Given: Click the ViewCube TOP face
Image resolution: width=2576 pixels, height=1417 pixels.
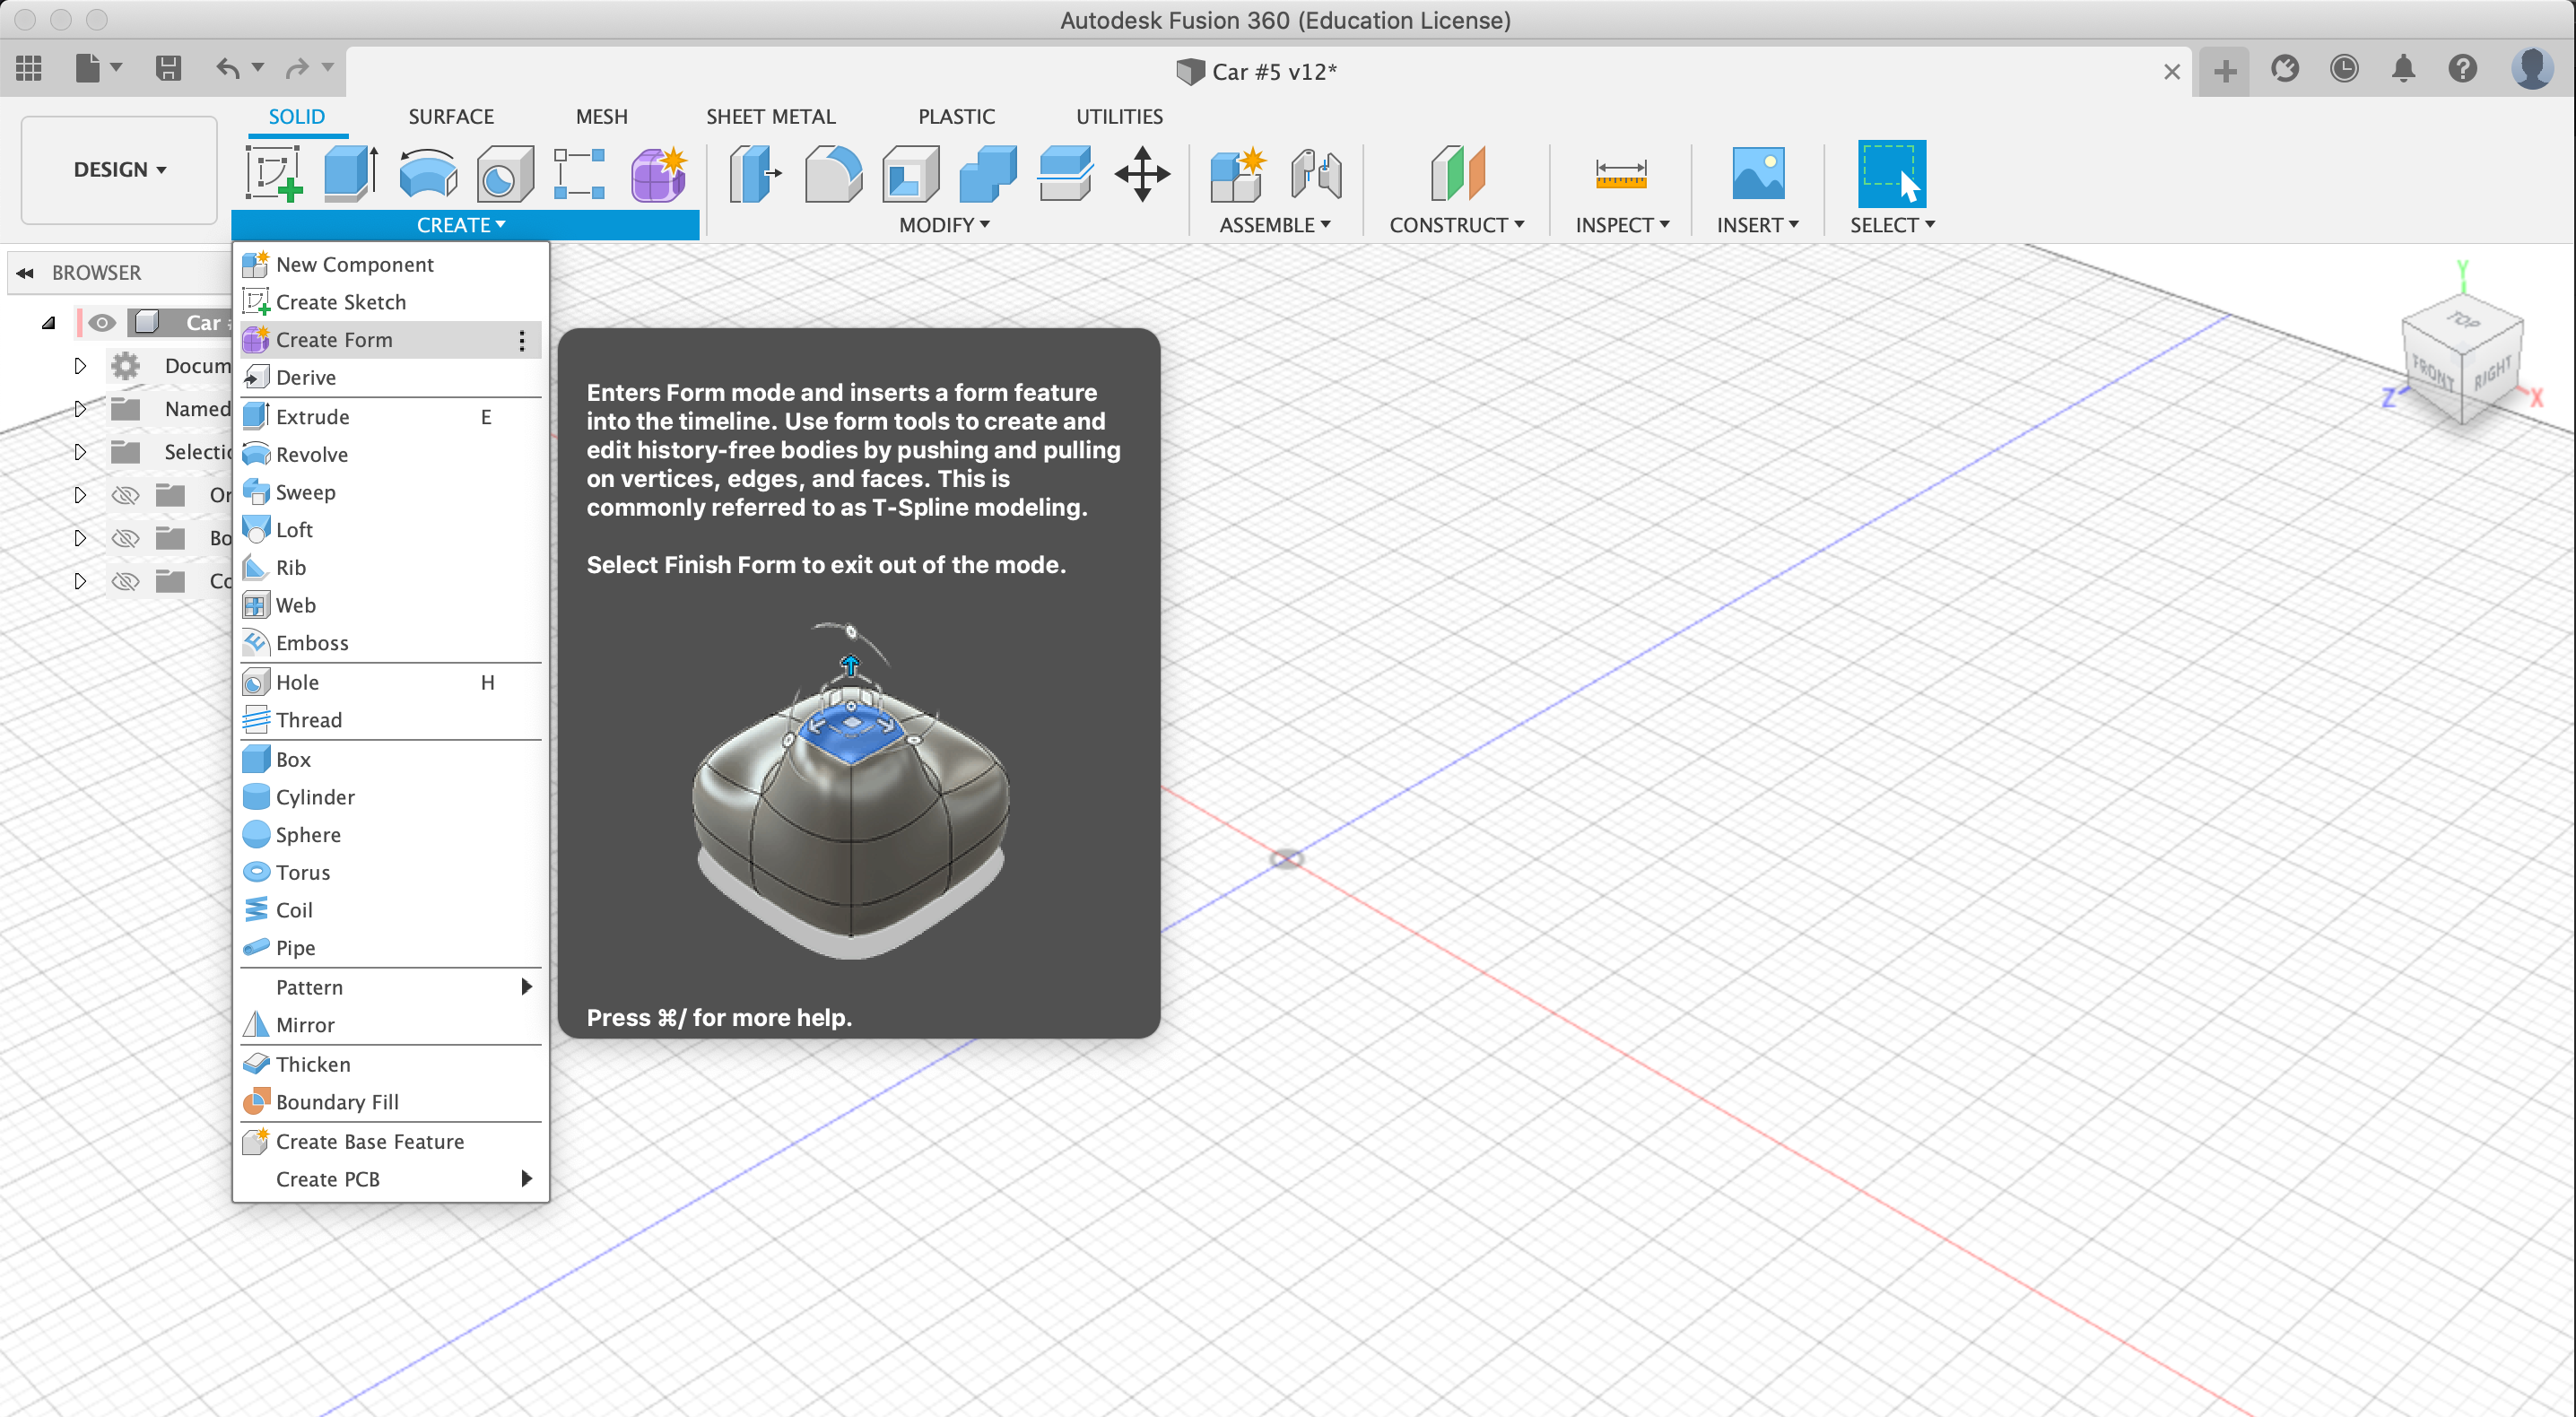Looking at the screenshot, I should pyautogui.click(x=2464, y=320).
